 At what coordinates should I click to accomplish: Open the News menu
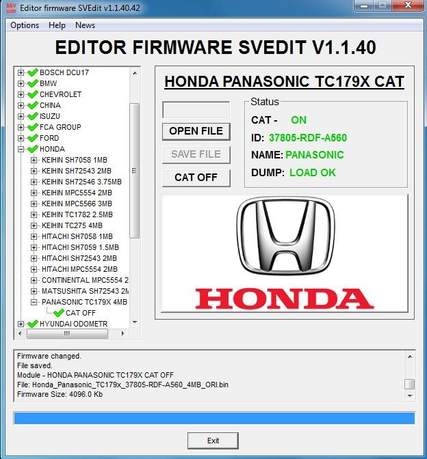(85, 25)
